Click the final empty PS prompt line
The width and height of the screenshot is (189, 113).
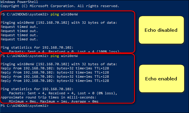[24, 106]
